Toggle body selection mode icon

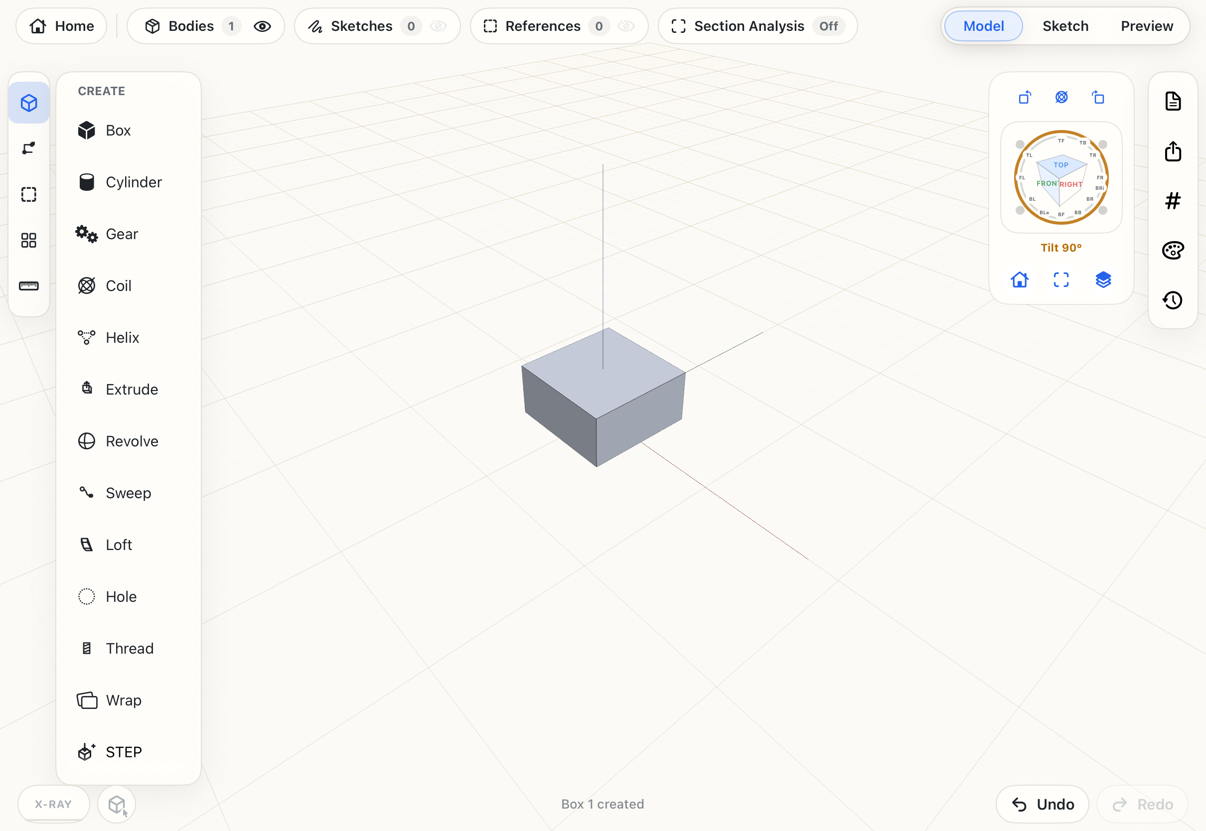point(117,804)
